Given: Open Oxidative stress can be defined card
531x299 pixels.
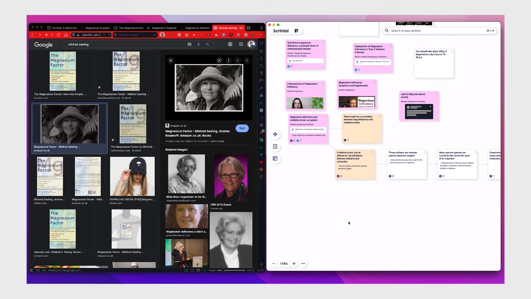Looking at the screenshot, I should point(355,164).
